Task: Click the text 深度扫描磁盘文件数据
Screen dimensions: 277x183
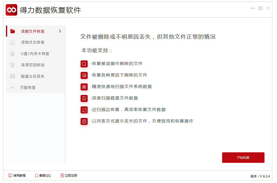Action: point(115,98)
